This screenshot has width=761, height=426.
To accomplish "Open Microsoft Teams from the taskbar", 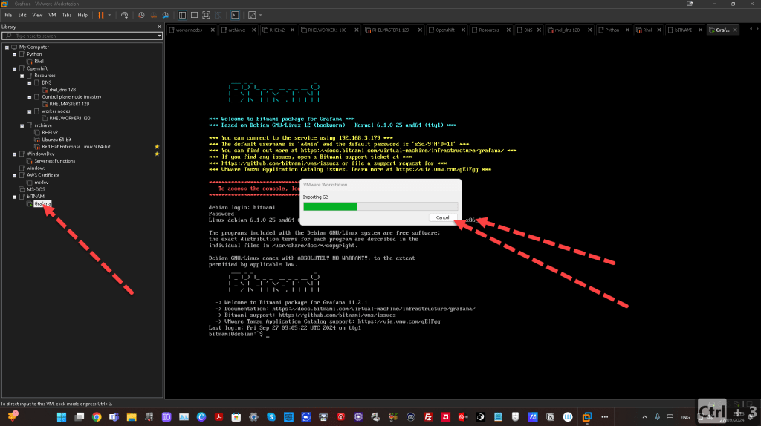I will [x=114, y=417].
